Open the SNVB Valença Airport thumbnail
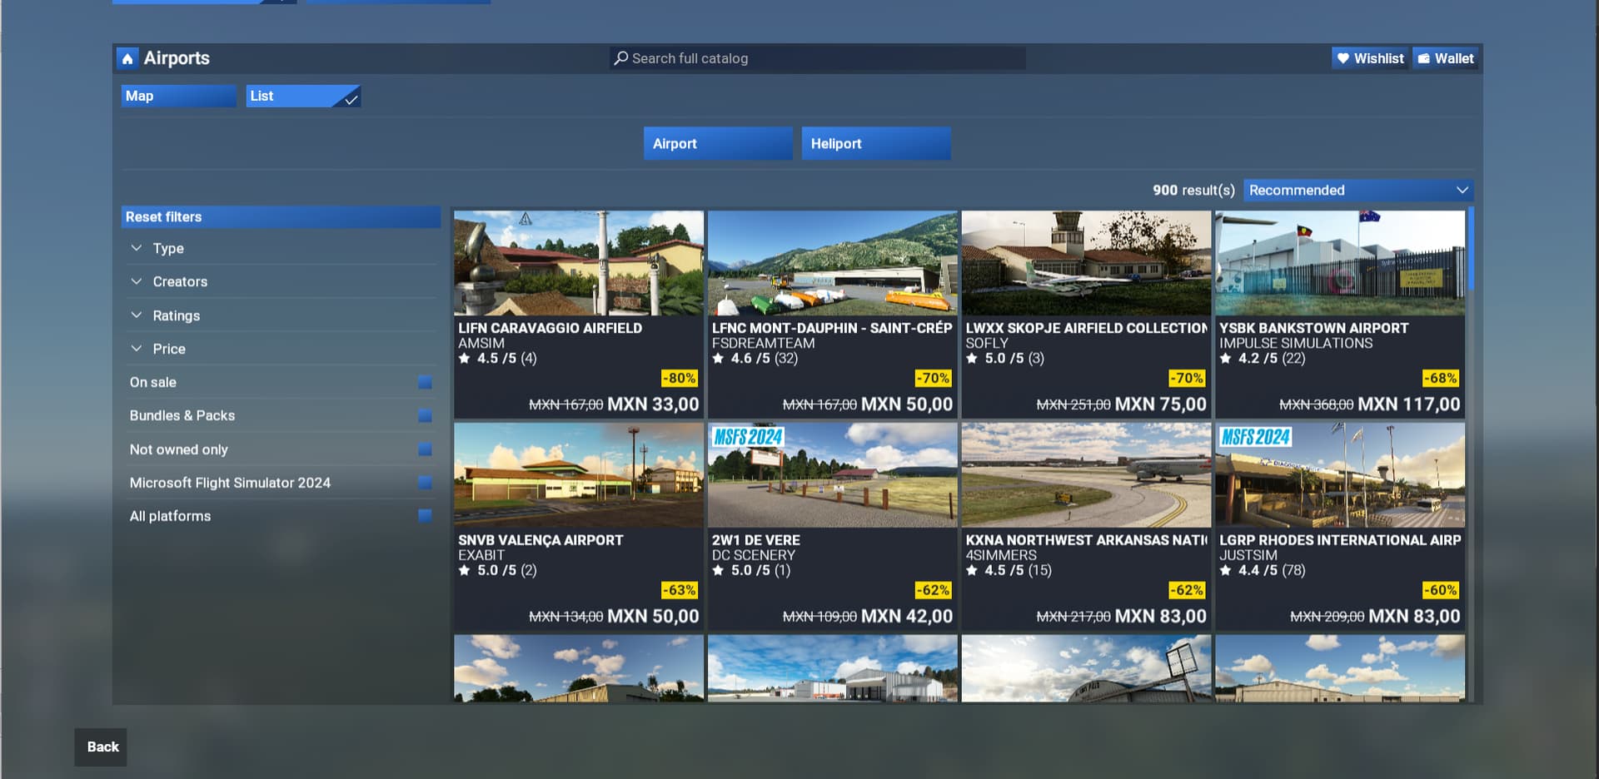Viewport: 1599px width, 779px height. (579, 475)
